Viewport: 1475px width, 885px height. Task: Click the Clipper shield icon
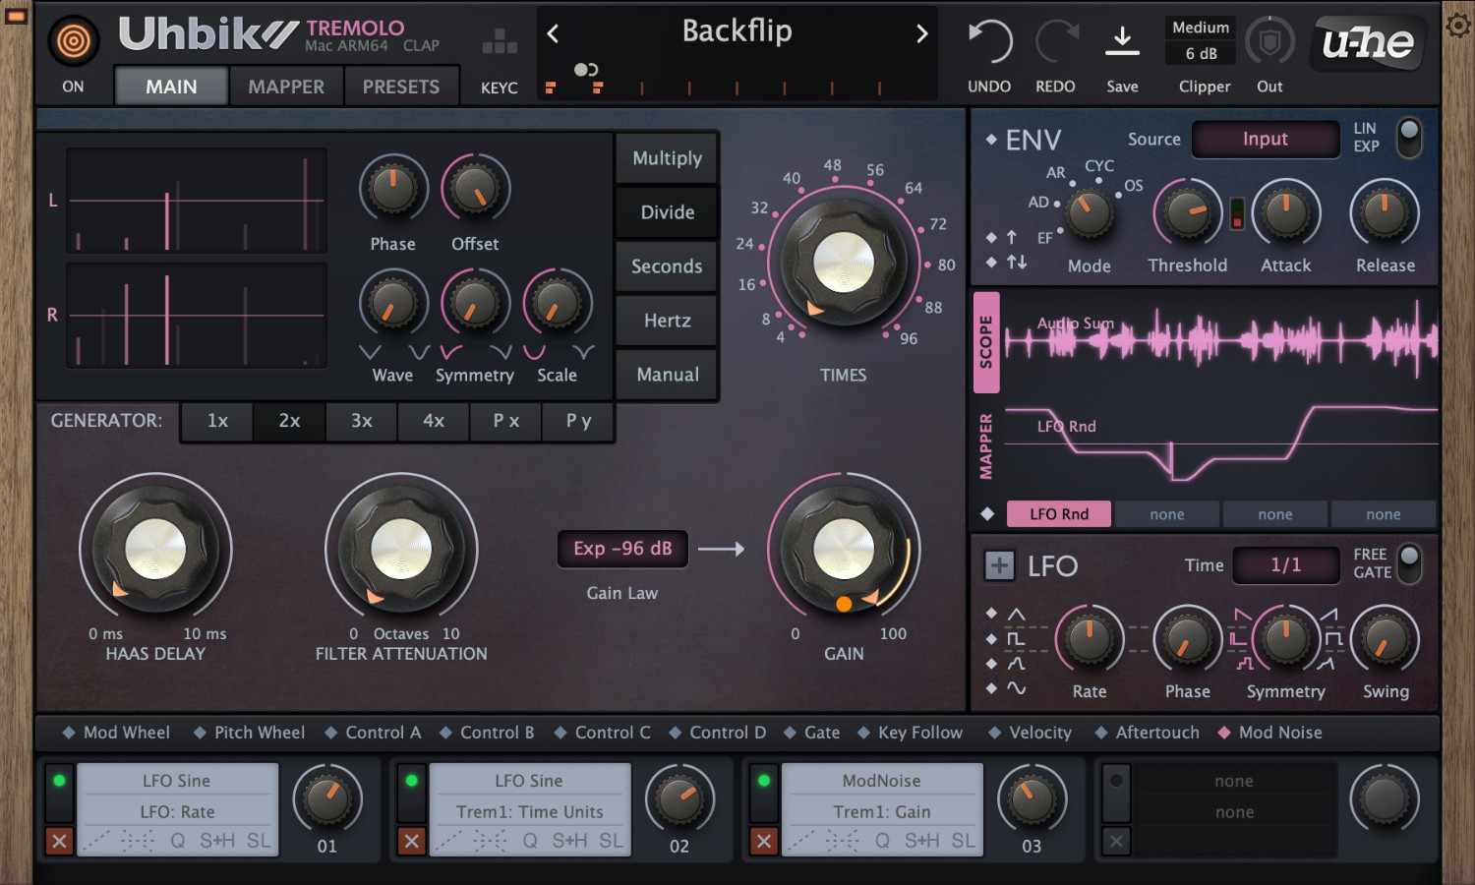click(1269, 41)
